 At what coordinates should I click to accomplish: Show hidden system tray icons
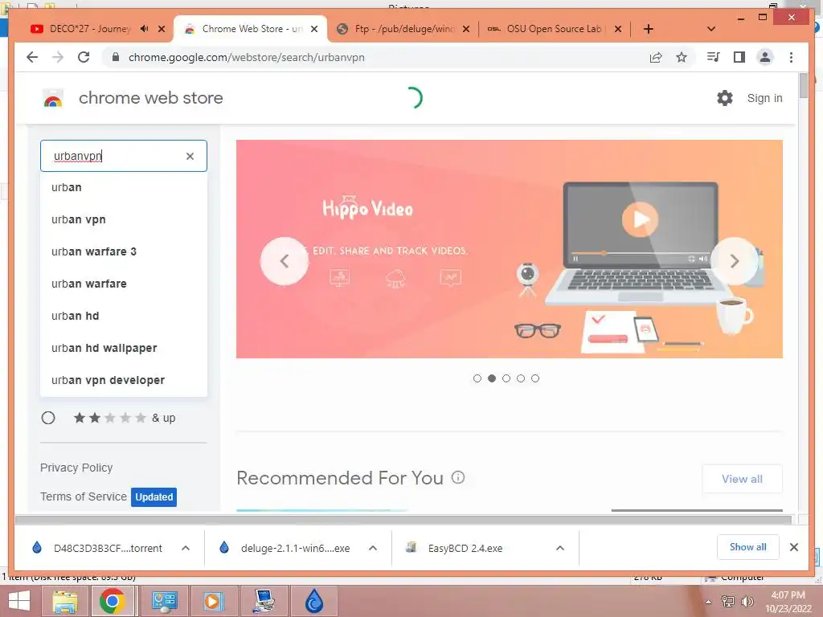tap(709, 602)
